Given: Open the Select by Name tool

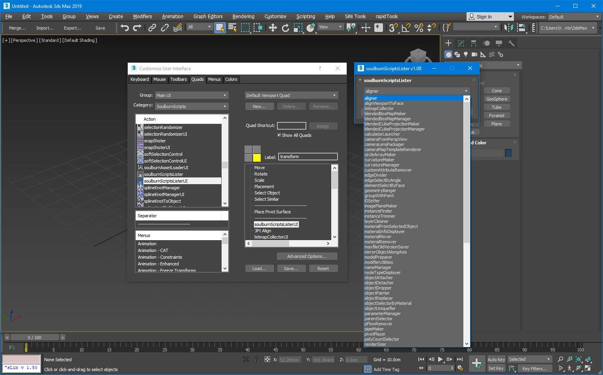Looking at the screenshot, I should click(232, 28).
